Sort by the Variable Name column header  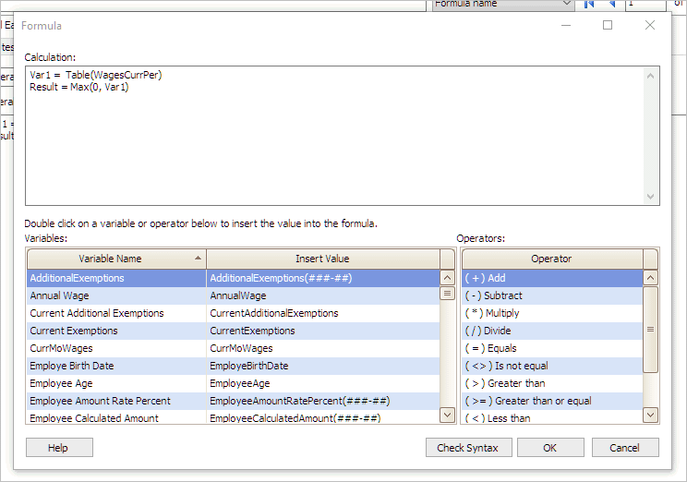click(x=115, y=259)
